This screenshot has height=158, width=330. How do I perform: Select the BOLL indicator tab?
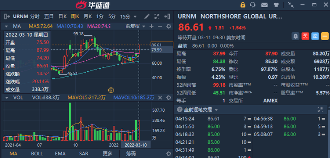point(37,154)
